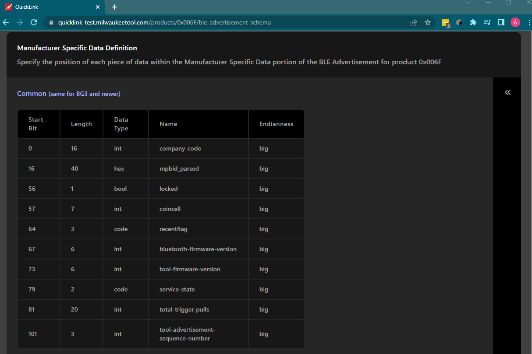Viewport: 532px width, 354px height.
Task: Toggle the browser side panel icon
Action: point(501,22)
